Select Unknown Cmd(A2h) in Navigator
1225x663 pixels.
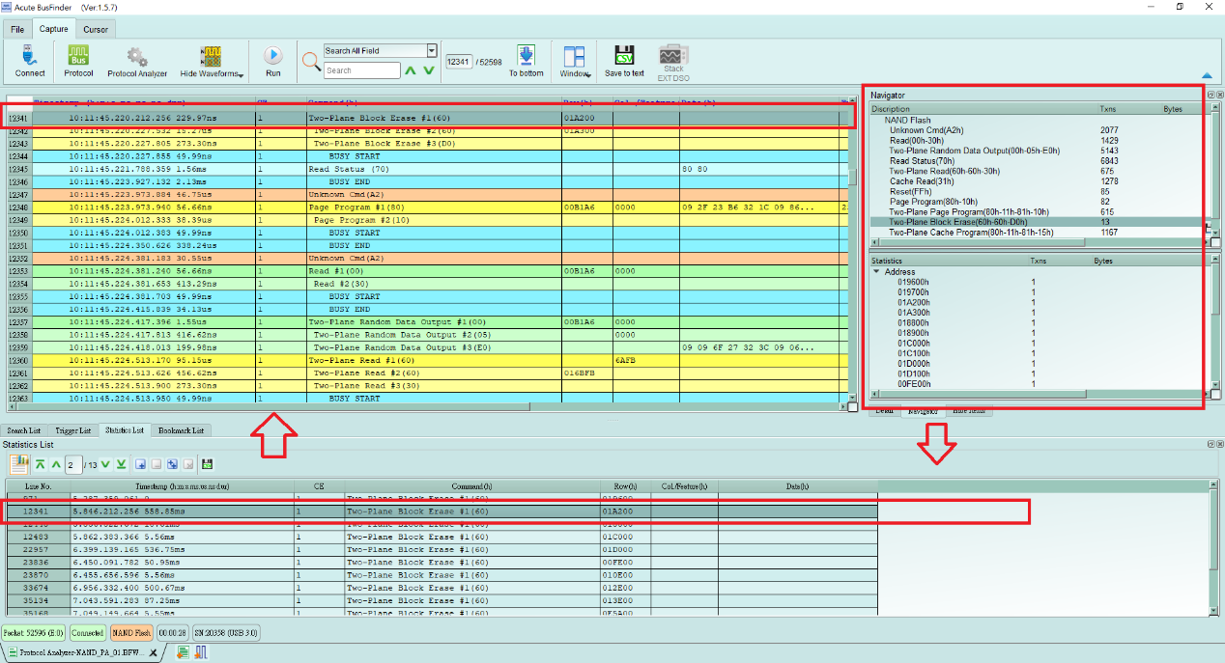[x=926, y=130]
